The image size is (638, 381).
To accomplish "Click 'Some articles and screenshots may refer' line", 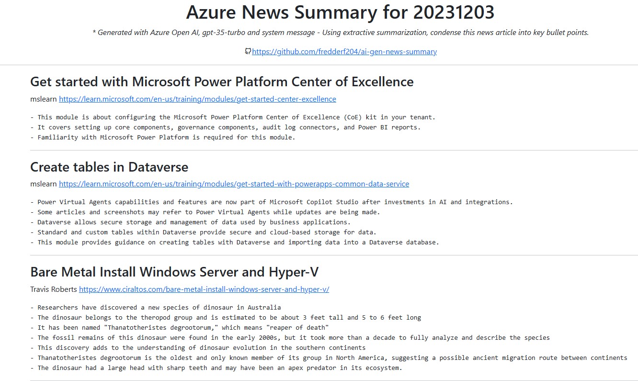I will 205,212.
